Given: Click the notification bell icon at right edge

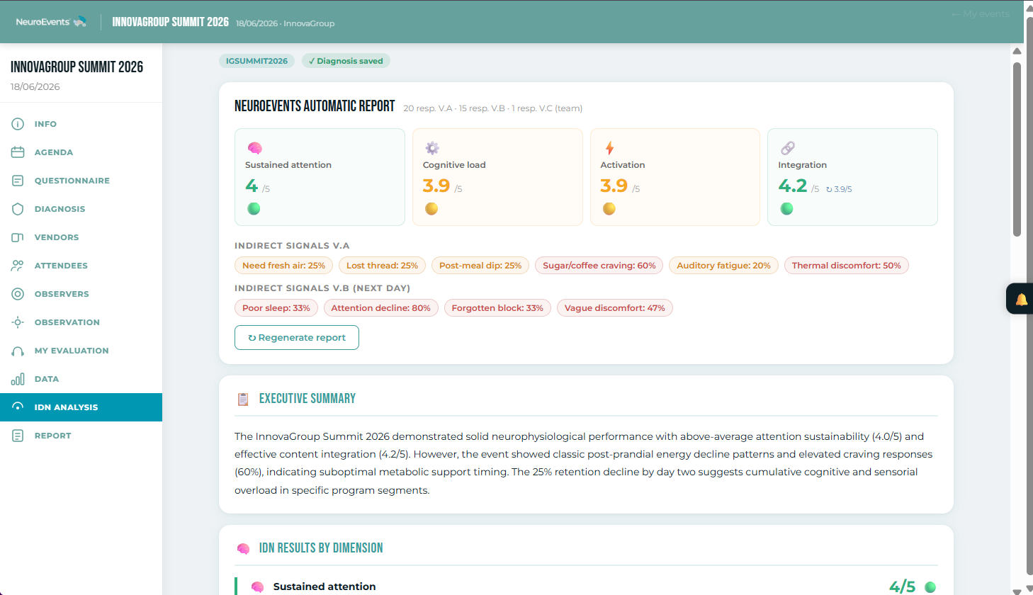Looking at the screenshot, I should point(1021,299).
